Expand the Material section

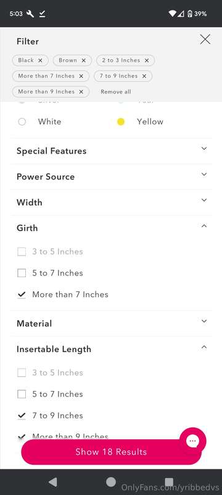coord(111,324)
